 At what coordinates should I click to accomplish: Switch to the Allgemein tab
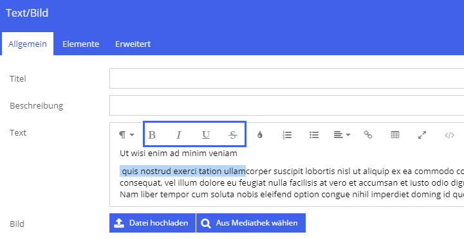28,44
